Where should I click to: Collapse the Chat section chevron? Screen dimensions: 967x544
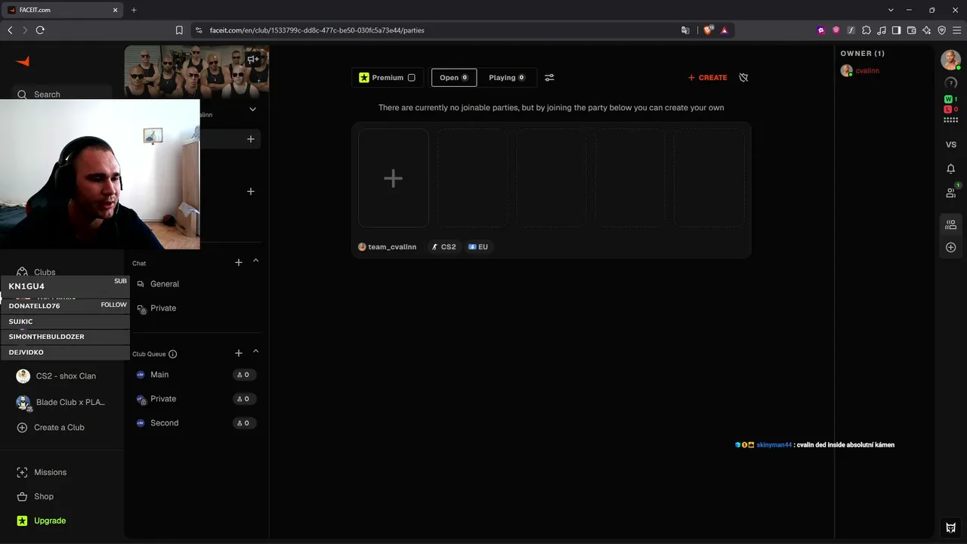click(x=255, y=261)
